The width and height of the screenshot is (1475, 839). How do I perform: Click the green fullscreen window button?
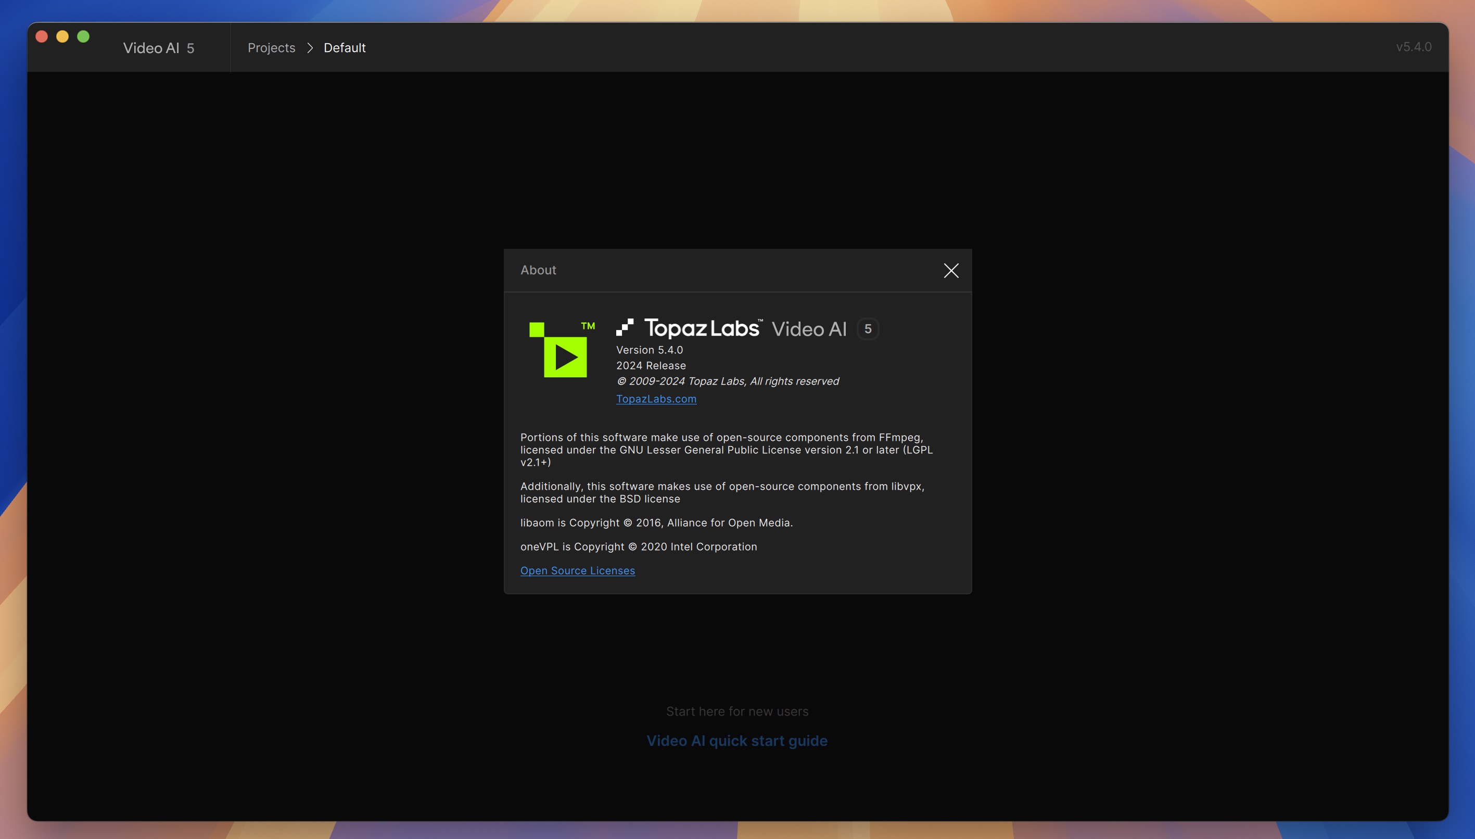tap(83, 37)
